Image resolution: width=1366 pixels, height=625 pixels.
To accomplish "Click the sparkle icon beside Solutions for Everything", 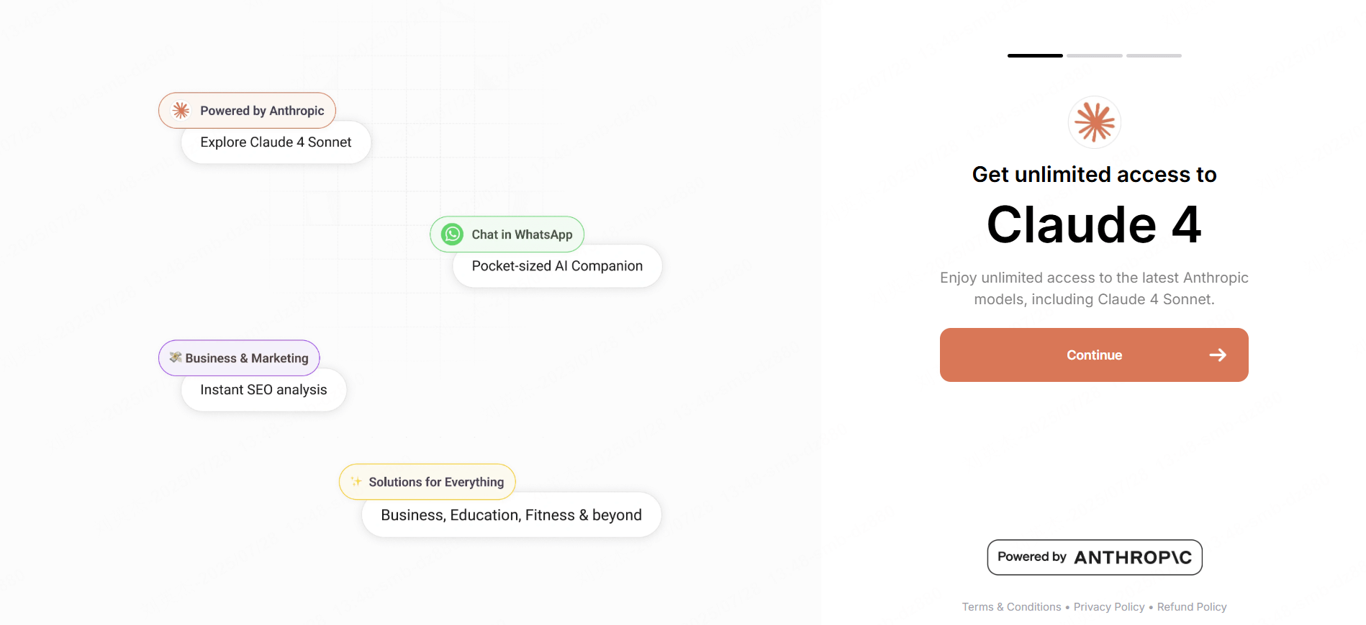I will pos(356,482).
